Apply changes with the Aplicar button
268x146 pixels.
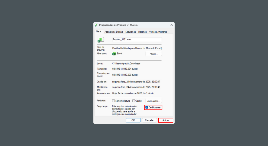pos(165,120)
